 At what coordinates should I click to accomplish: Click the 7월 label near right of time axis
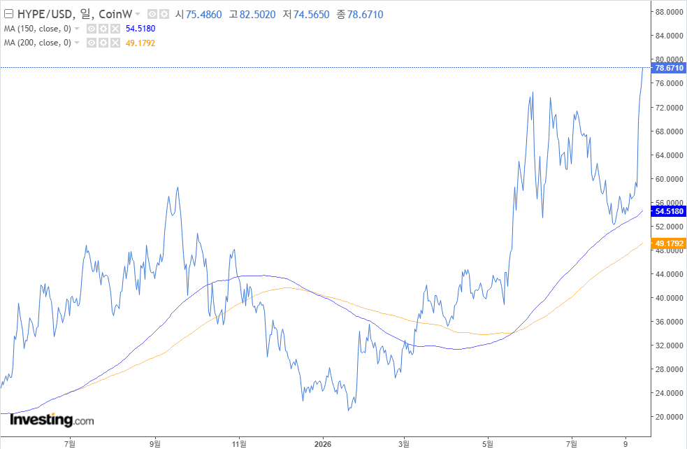[x=571, y=444]
